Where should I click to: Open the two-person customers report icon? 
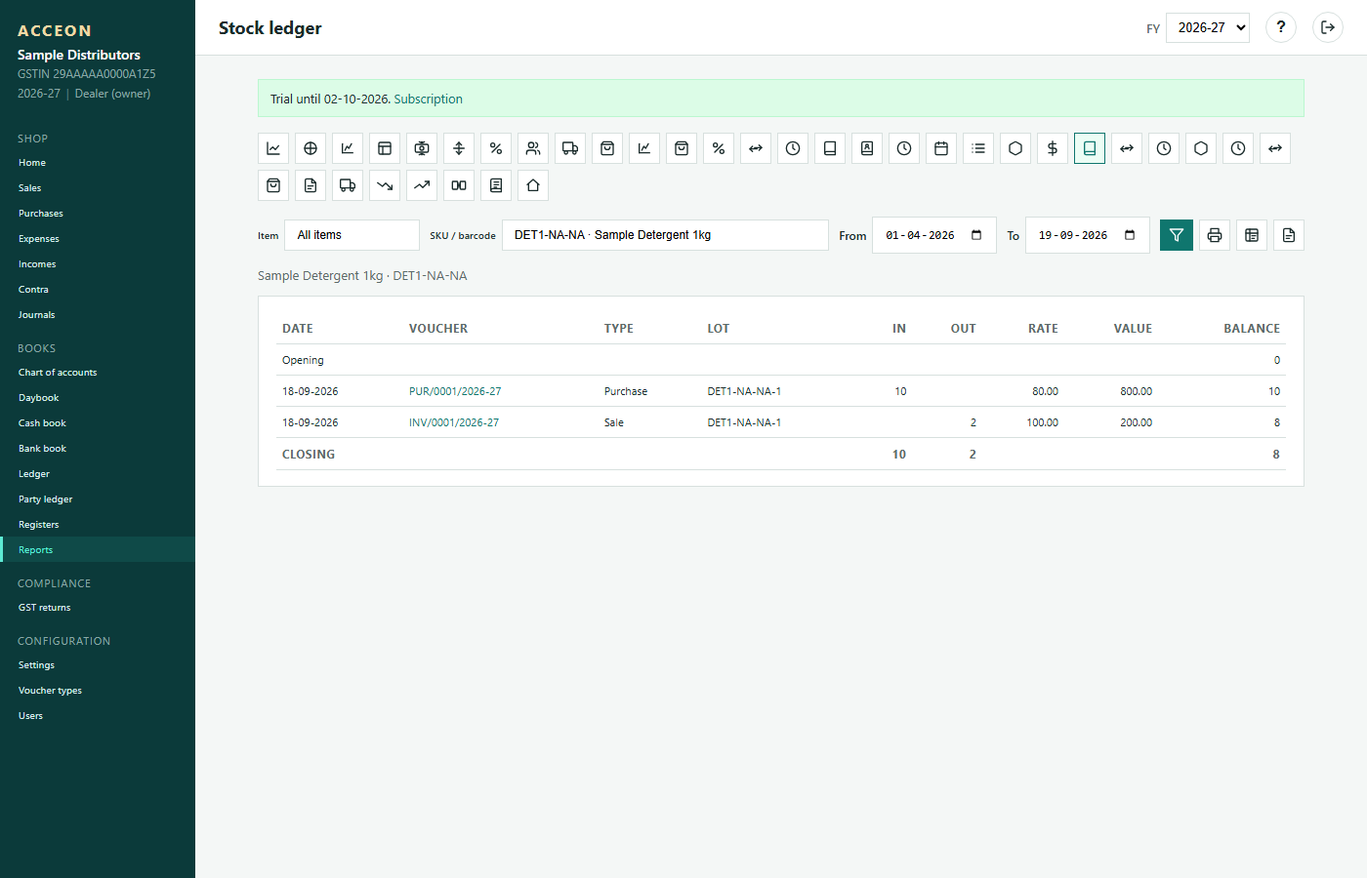pyautogui.click(x=533, y=148)
